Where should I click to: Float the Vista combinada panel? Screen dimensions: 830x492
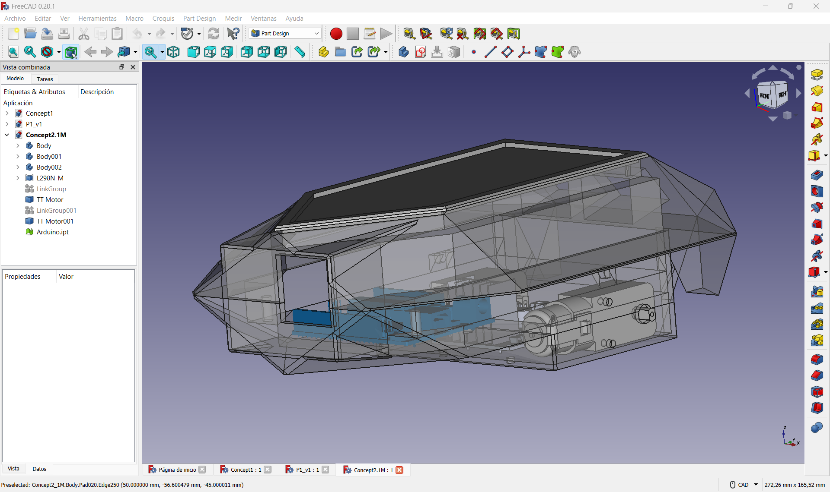click(122, 67)
